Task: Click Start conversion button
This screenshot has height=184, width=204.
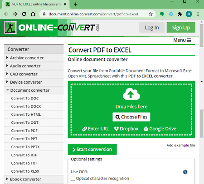Action: point(92,149)
